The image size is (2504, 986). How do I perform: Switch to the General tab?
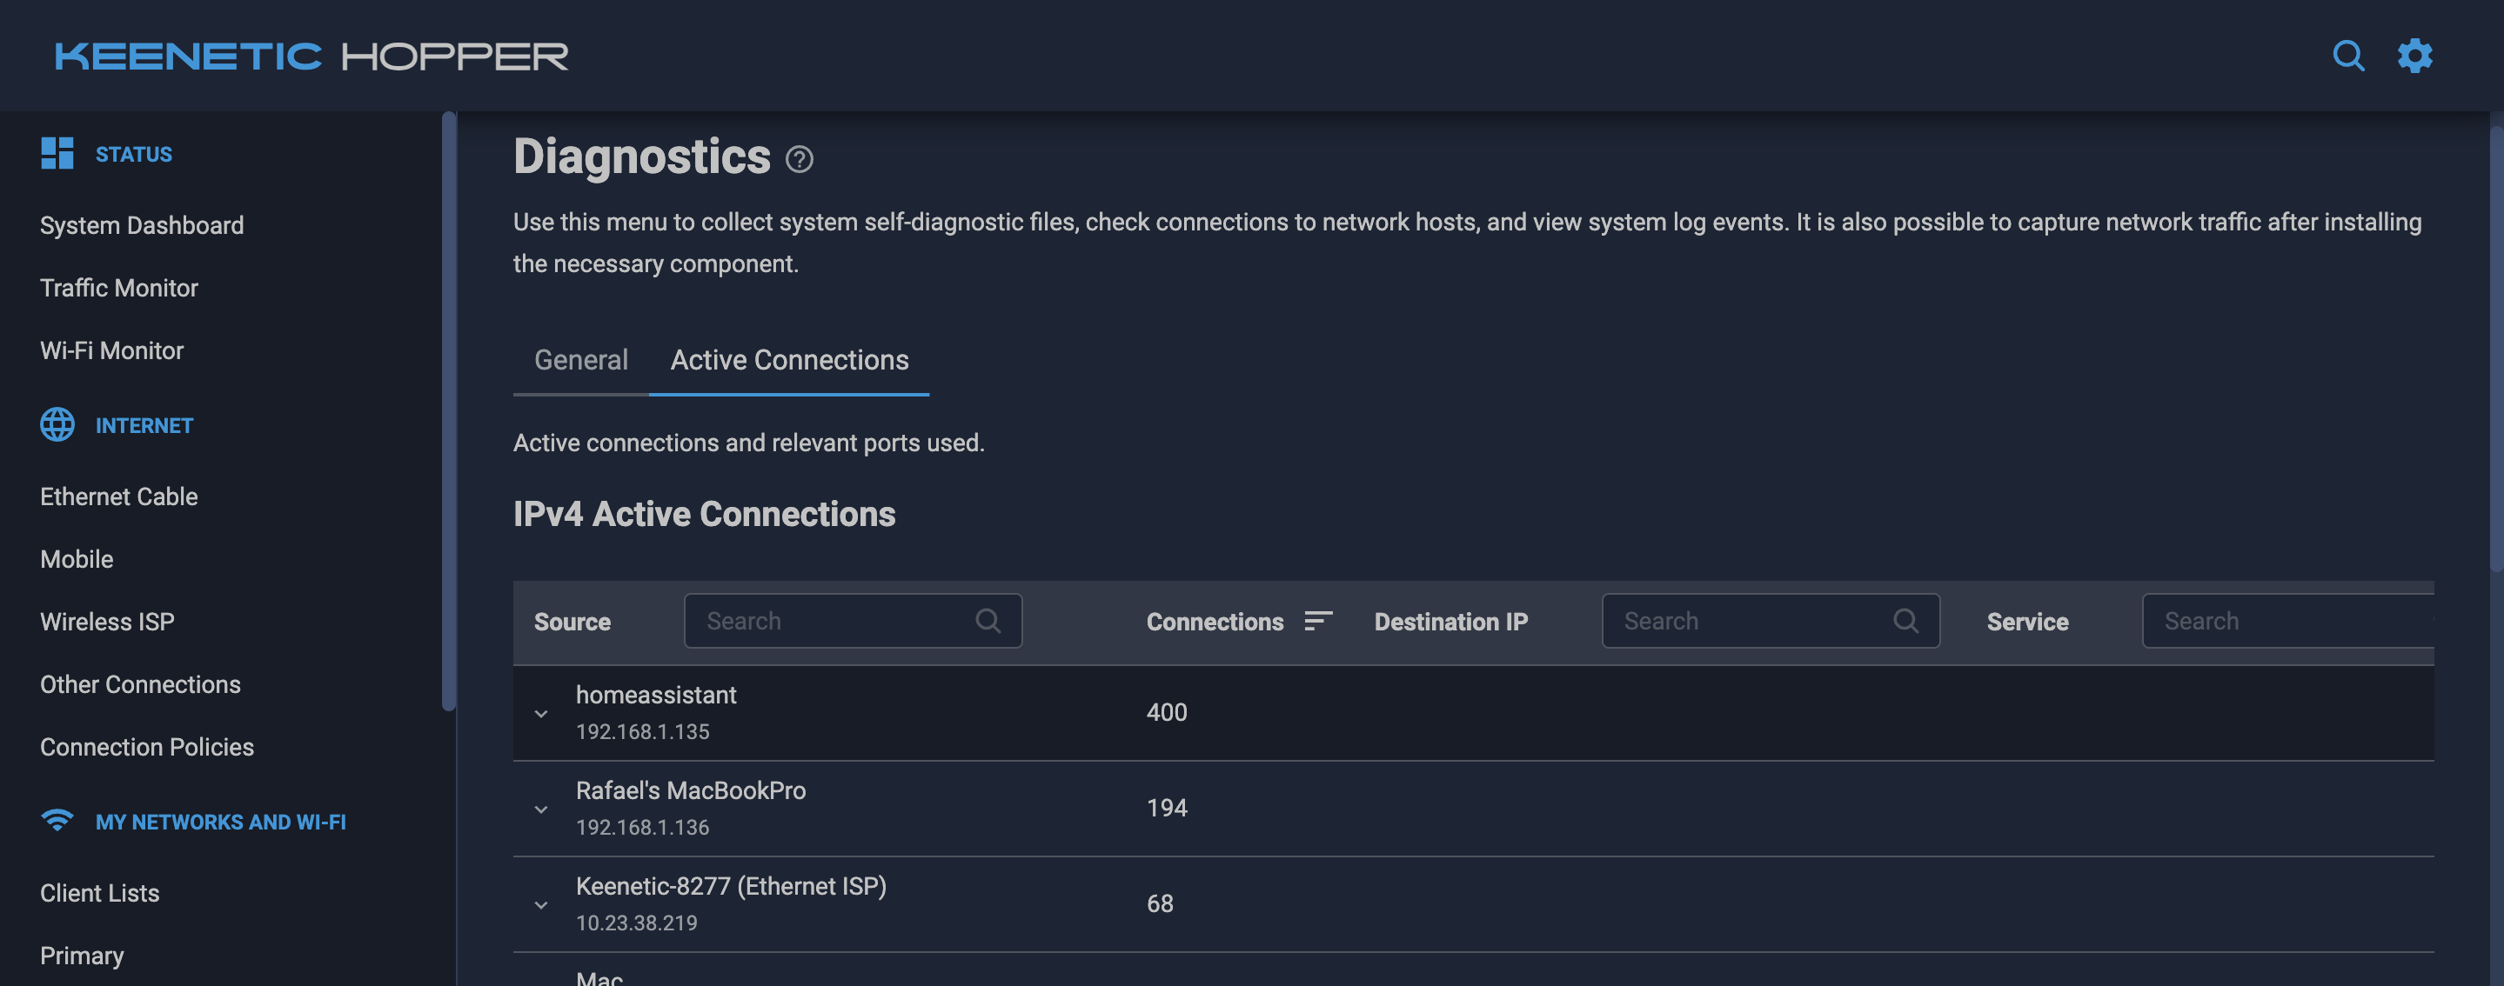[x=580, y=360]
